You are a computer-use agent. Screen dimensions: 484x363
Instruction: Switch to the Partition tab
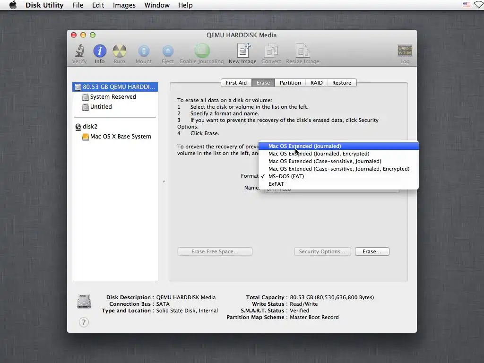[290, 83]
